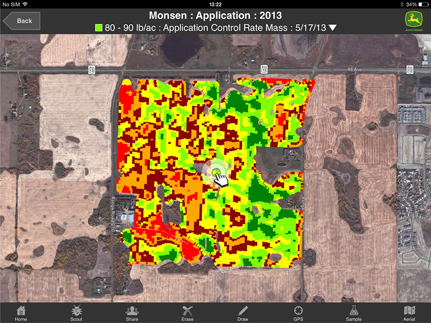Viewport: 431px width, 323px height.
Task: Click the 48 Ave road label
Action: tap(369, 69)
